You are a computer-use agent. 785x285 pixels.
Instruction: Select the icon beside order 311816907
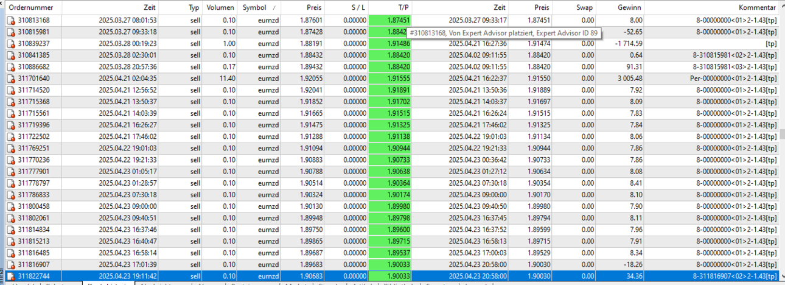[11, 264]
